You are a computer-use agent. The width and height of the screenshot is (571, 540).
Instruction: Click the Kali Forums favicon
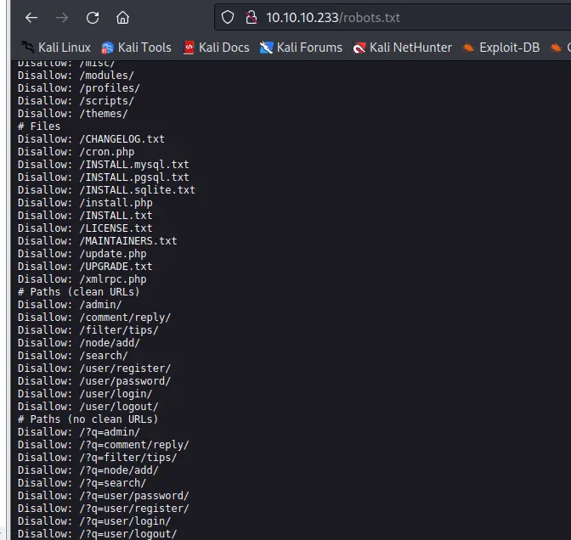pyautogui.click(x=266, y=48)
